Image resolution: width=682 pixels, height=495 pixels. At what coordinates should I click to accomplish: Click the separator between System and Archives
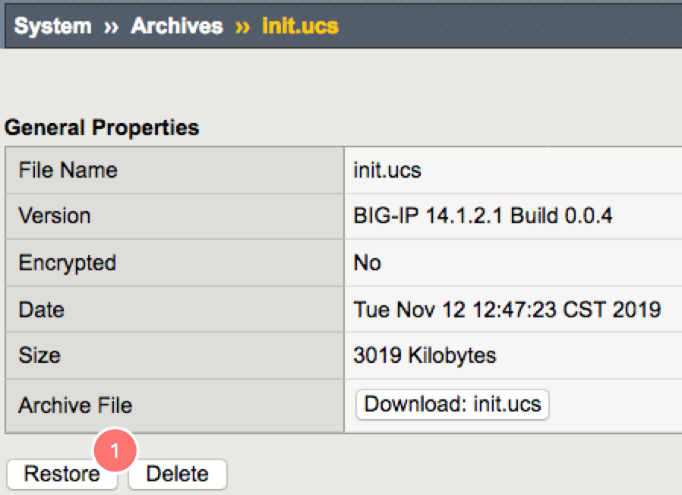coord(112,27)
